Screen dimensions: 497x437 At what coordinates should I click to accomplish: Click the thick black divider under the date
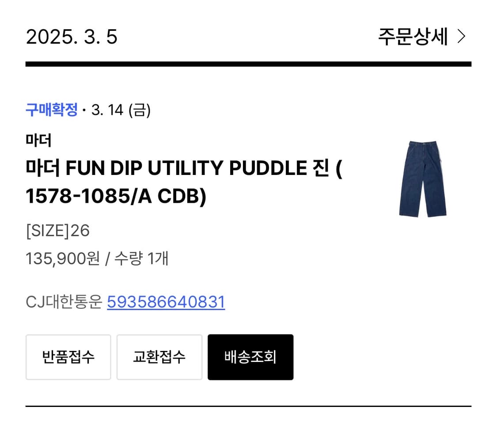coord(248,64)
